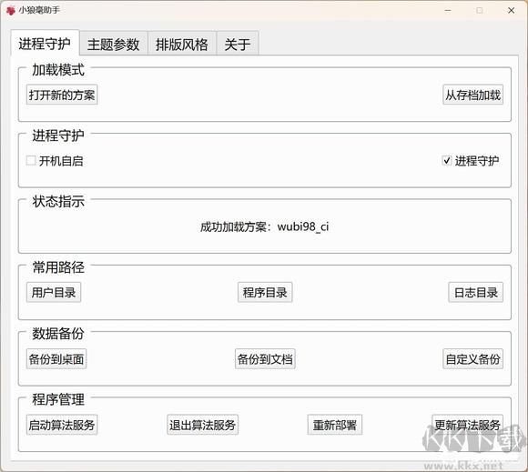Click the 从存档加载 button
Image resolution: width=528 pixels, height=472 pixels.
coord(472,95)
